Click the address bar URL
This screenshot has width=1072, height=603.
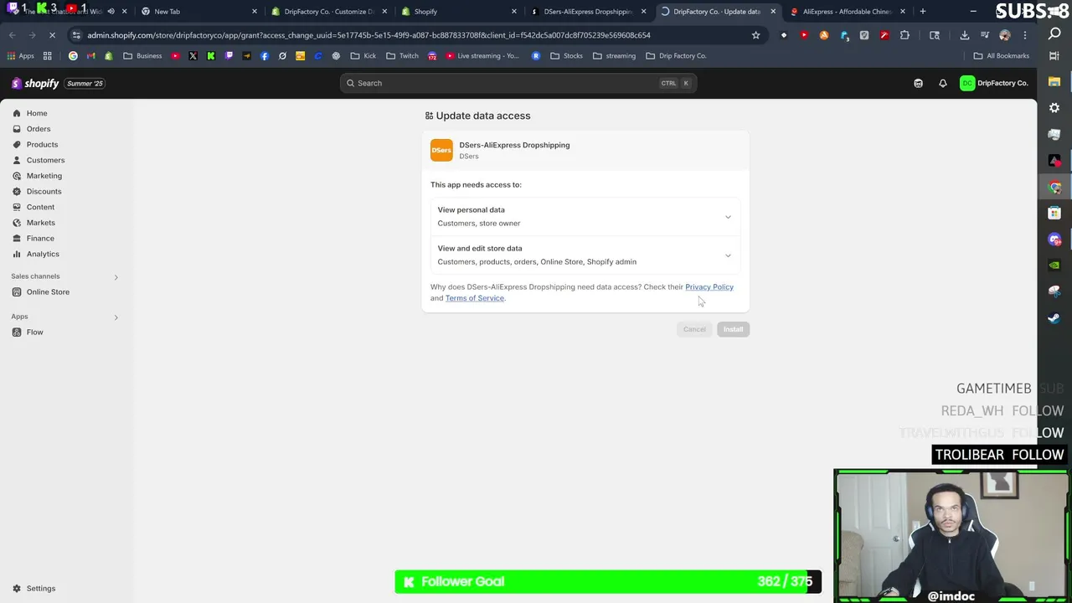click(368, 35)
